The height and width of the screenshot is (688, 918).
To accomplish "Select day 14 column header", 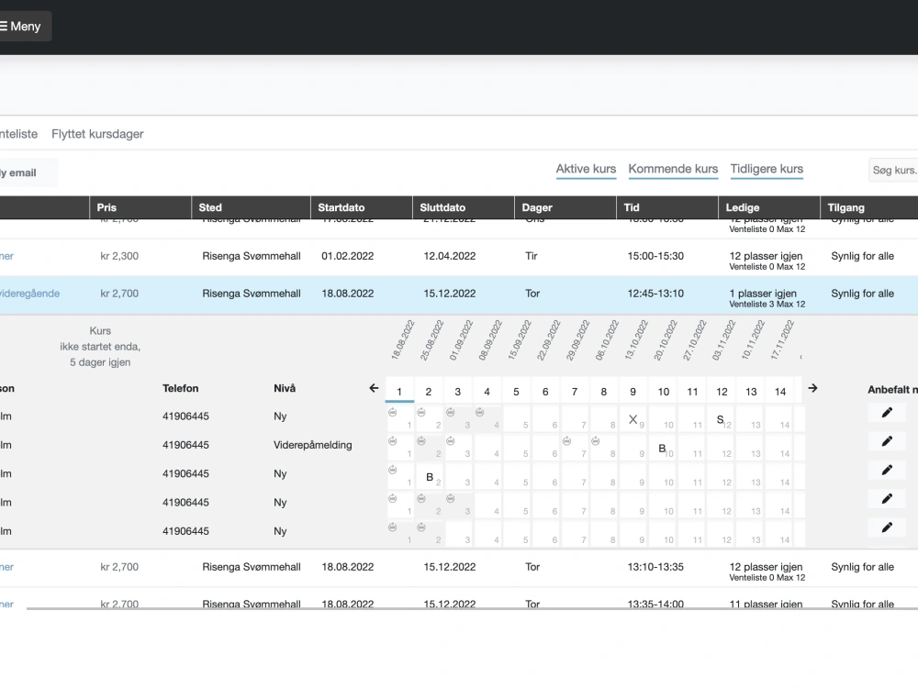I will click(779, 392).
